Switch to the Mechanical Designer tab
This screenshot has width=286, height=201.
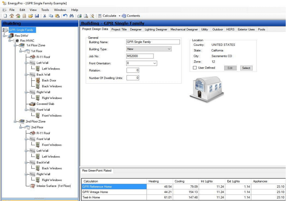coord(184,29)
